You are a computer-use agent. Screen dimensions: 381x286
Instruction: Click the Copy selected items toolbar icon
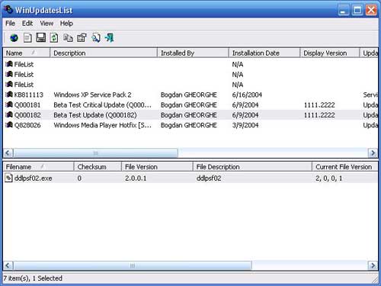pos(68,38)
